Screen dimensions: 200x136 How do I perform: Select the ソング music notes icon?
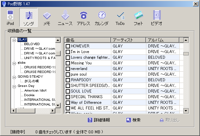[29, 15]
